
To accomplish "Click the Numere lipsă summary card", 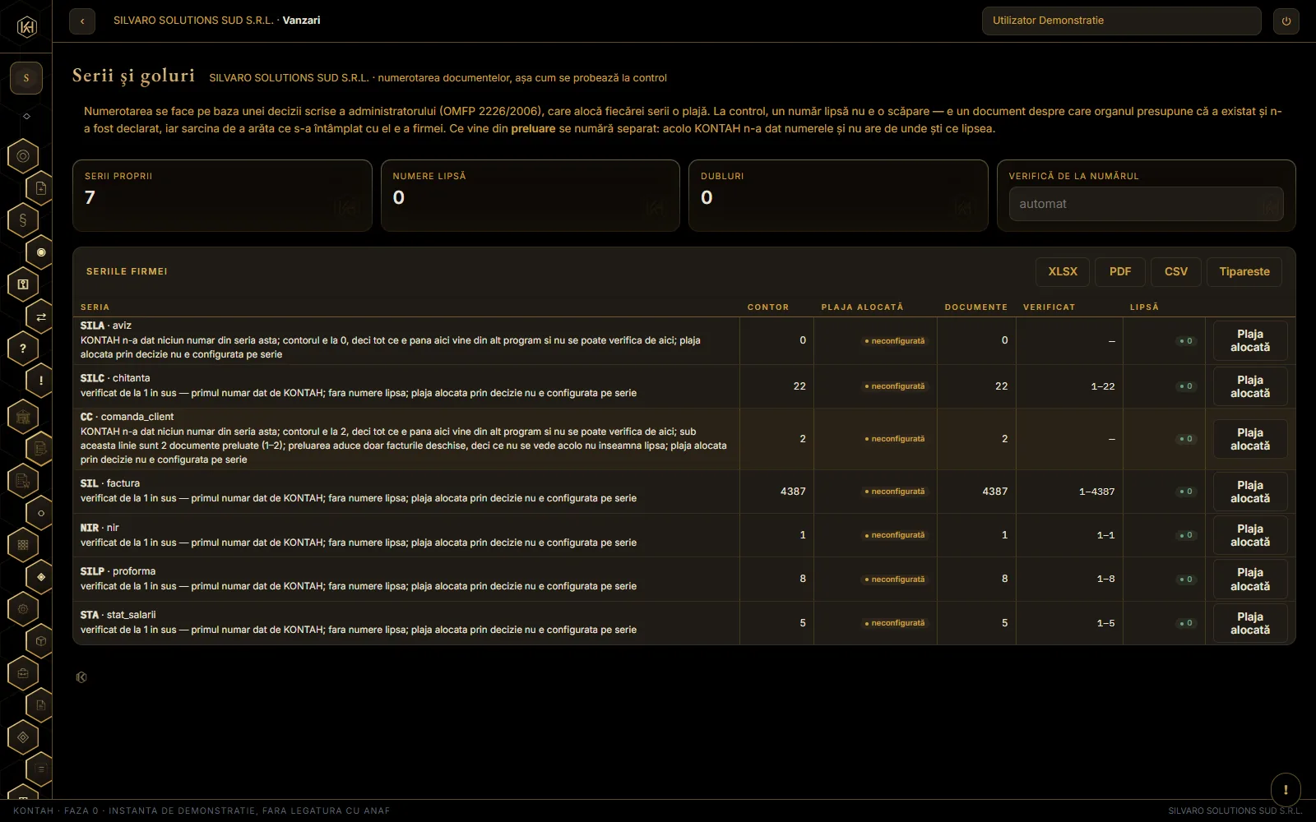I will click(x=531, y=196).
